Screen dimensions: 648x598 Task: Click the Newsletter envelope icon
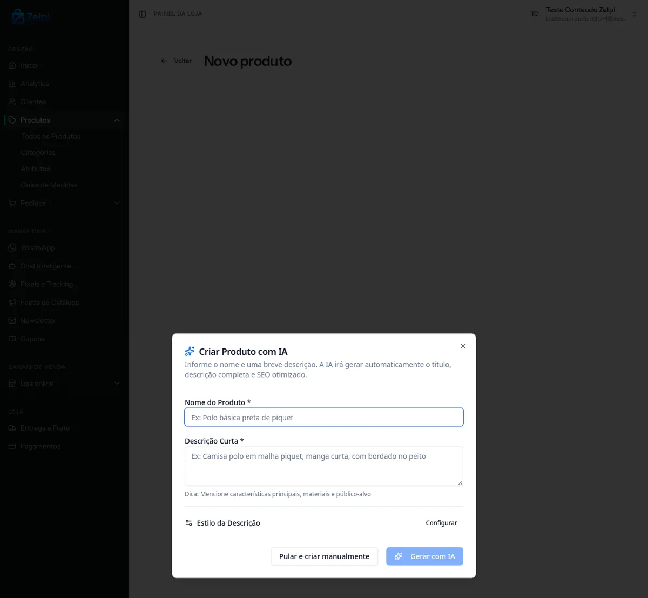pyautogui.click(x=12, y=320)
